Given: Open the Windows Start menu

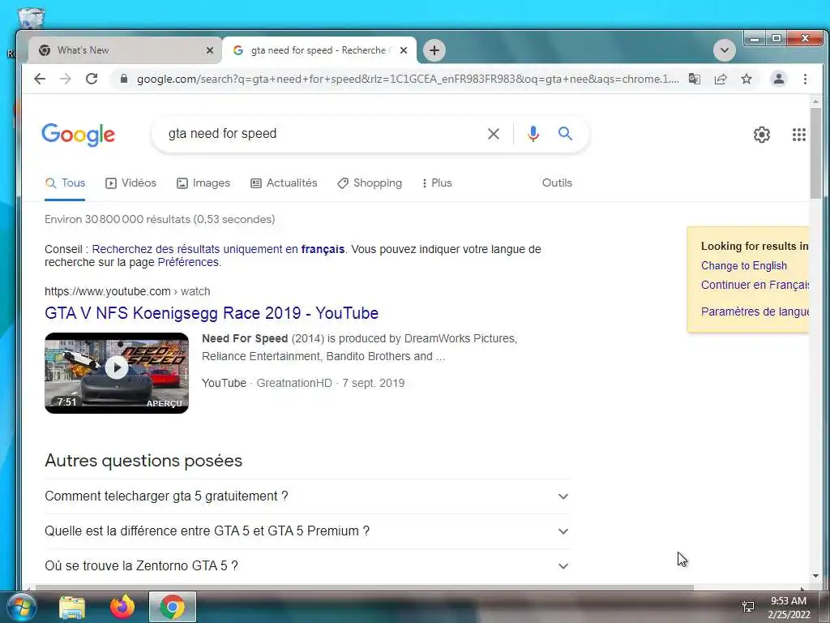Looking at the screenshot, I should pos(22,607).
